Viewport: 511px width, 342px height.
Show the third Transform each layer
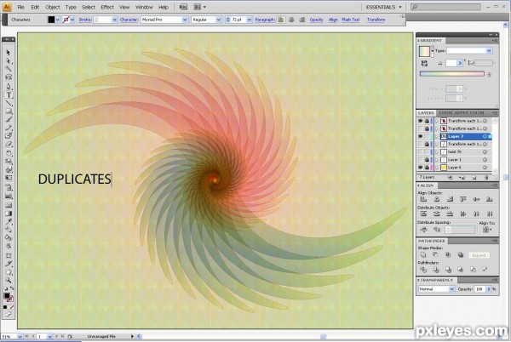point(421,144)
